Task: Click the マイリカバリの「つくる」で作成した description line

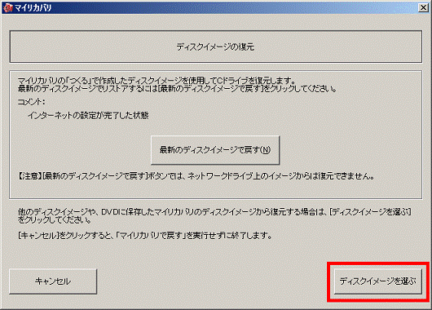Action: [x=156, y=81]
